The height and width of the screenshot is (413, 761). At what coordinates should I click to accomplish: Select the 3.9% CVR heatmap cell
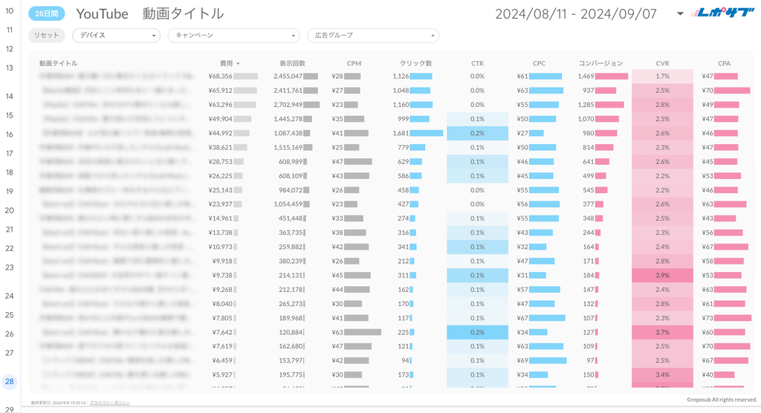point(662,276)
